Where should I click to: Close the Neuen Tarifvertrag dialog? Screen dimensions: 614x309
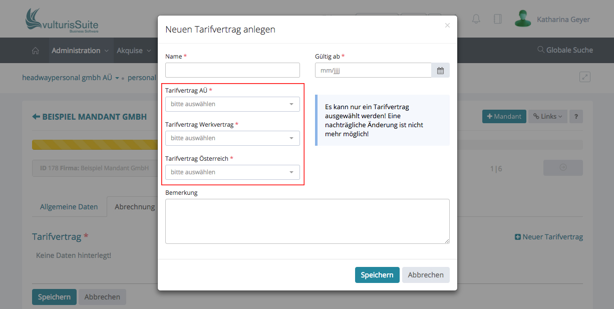click(x=447, y=26)
